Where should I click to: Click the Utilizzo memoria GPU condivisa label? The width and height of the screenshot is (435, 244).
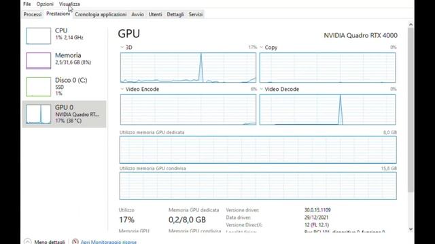[152, 168]
